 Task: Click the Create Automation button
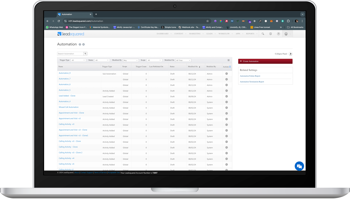(x=265, y=61)
